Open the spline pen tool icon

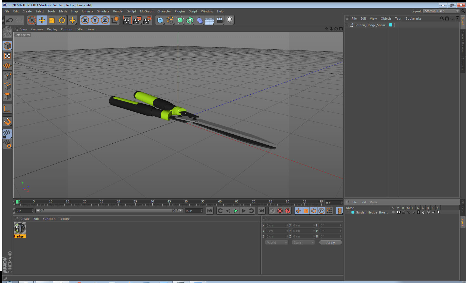pos(170,20)
